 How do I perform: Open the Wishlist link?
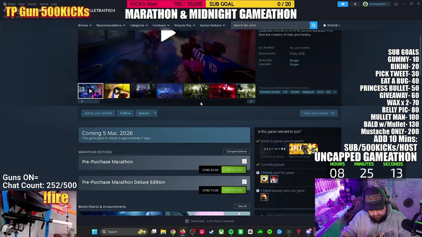[x=332, y=25]
